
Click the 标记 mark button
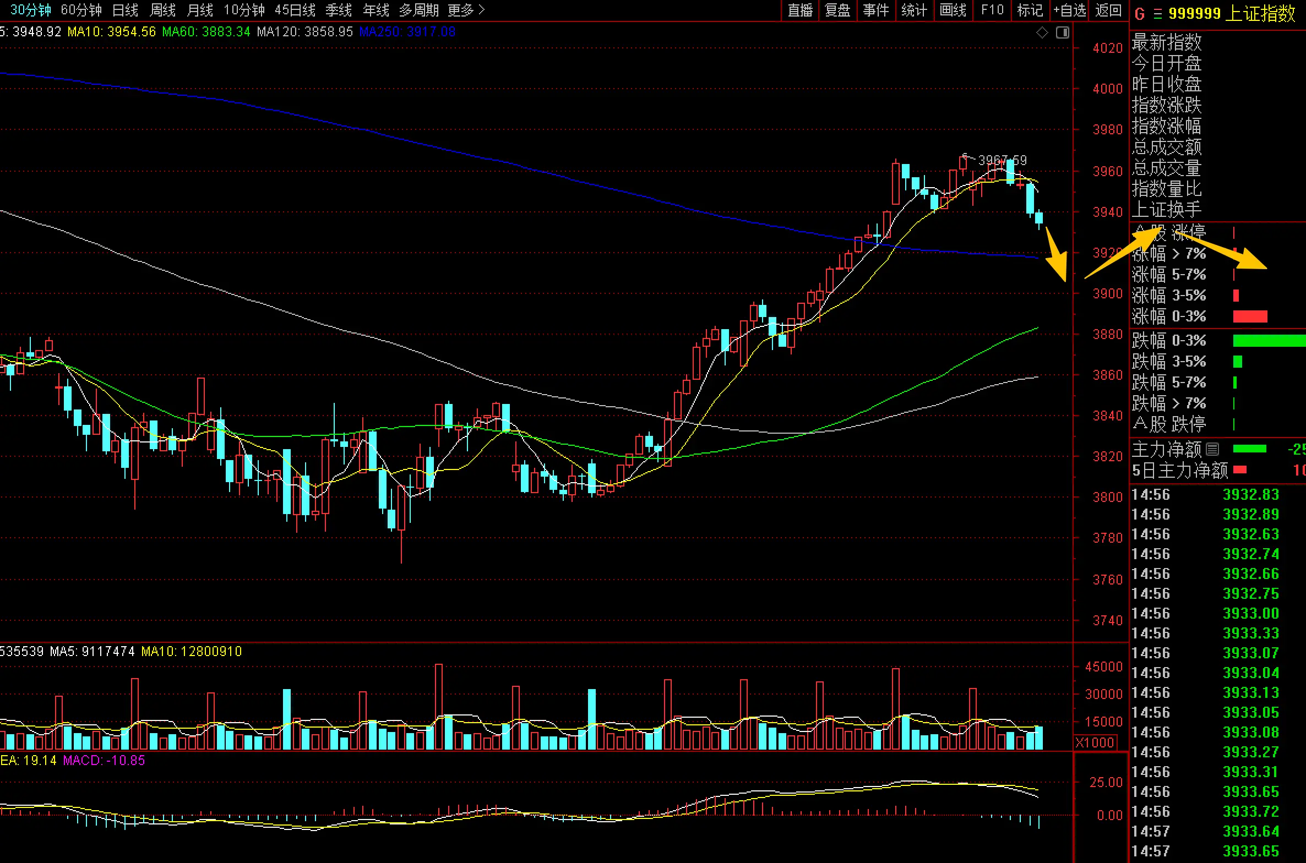tap(1030, 10)
